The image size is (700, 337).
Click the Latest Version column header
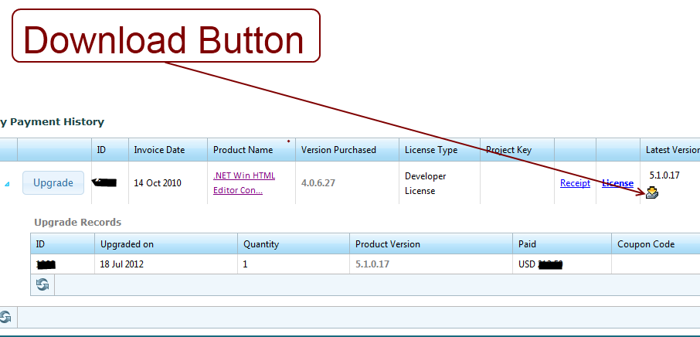(x=672, y=150)
